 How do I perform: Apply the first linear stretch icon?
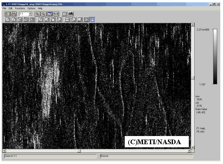coord(7,19)
